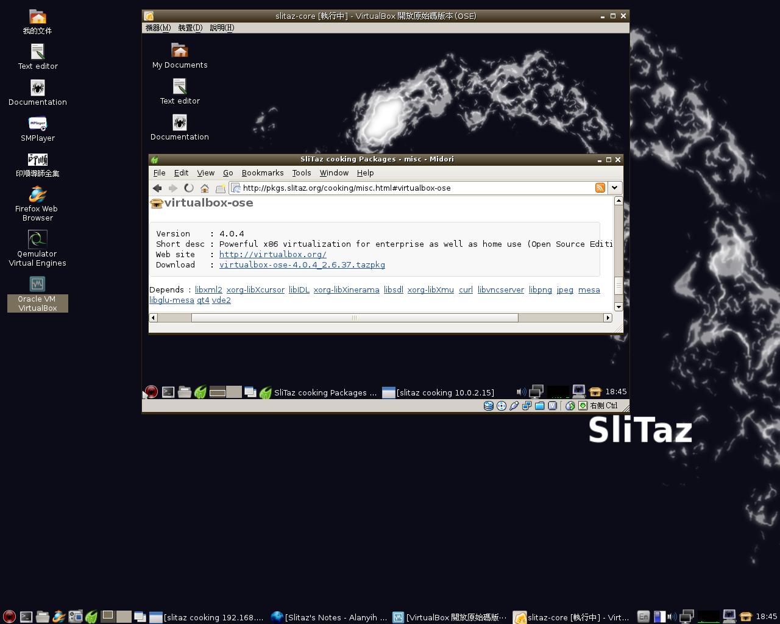
Task: Launch terminal from the VM guest panel
Action: [x=168, y=392]
